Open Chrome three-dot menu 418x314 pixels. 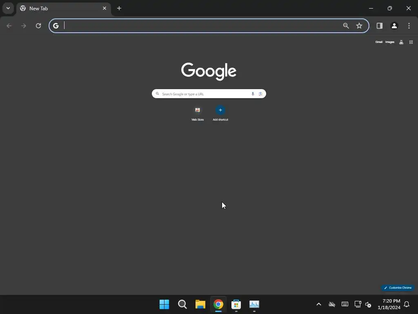409,26
